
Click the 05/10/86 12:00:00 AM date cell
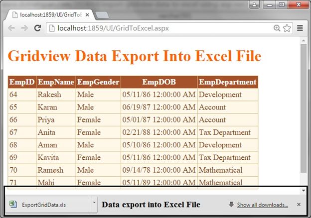point(159,145)
